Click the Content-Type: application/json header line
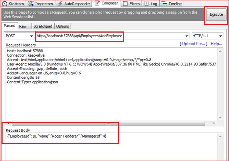 point(32,82)
